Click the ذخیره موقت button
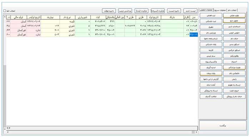Image resolution: width=250 pixels, height=137 pixels. pyautogui.click(x=109, y=11)
